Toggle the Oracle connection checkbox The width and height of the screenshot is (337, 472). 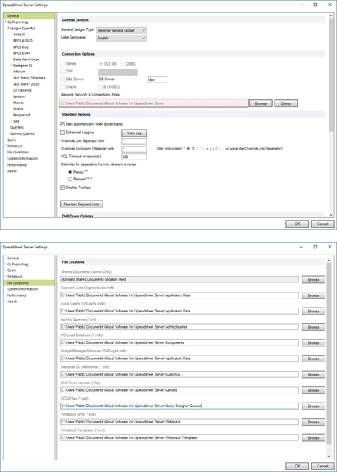pos(62,86)
